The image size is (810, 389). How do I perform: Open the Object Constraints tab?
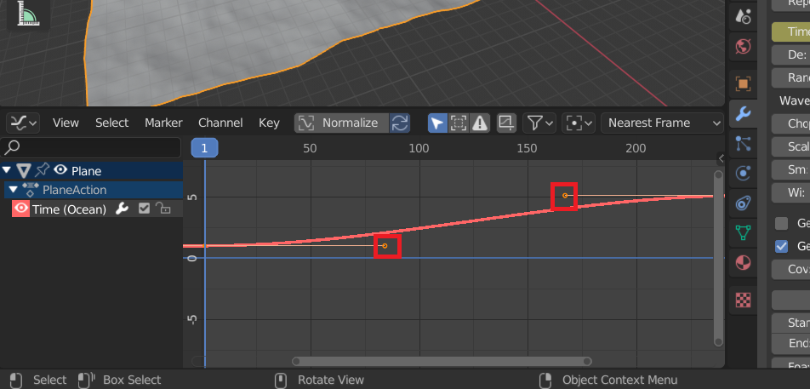743,203
